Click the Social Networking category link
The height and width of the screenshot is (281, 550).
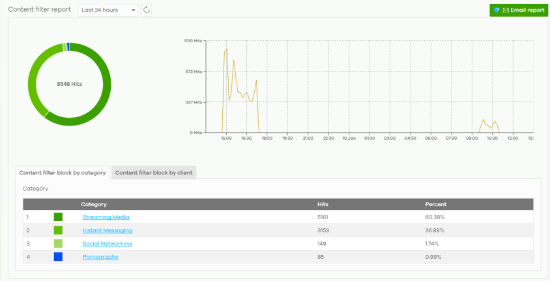(107, 243)
